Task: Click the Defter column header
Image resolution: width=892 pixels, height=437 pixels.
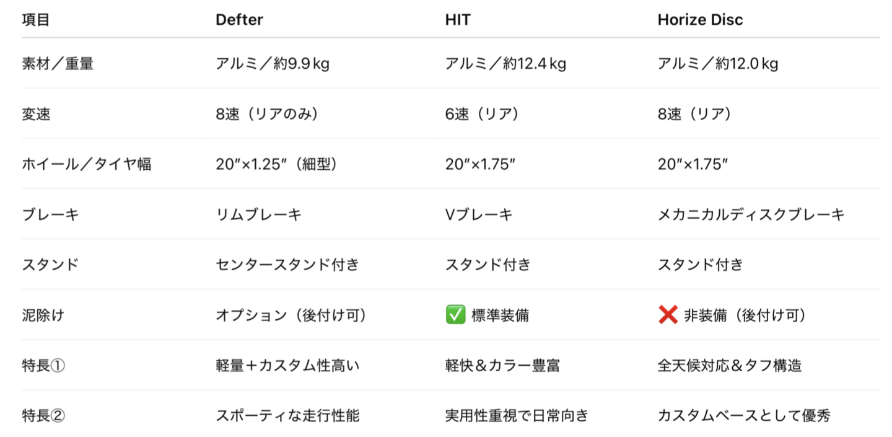Action: [239, 20]
